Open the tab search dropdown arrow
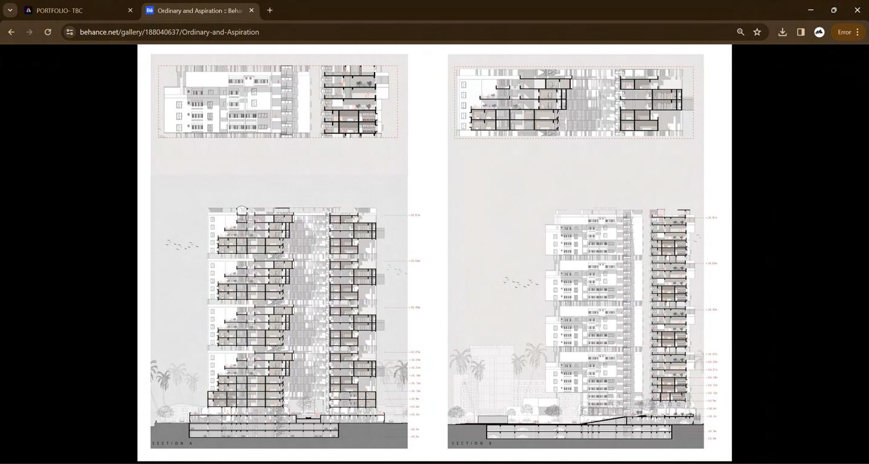Screen dimensions: 869x464 pos(10,10)
